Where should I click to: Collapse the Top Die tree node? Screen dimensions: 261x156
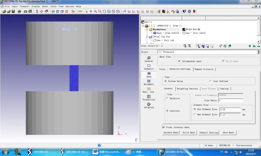pyautogui.click(x=147, y=37)
